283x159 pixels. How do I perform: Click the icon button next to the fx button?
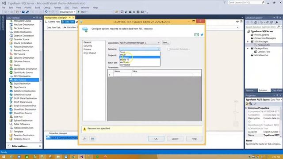[x=92, y=139]
